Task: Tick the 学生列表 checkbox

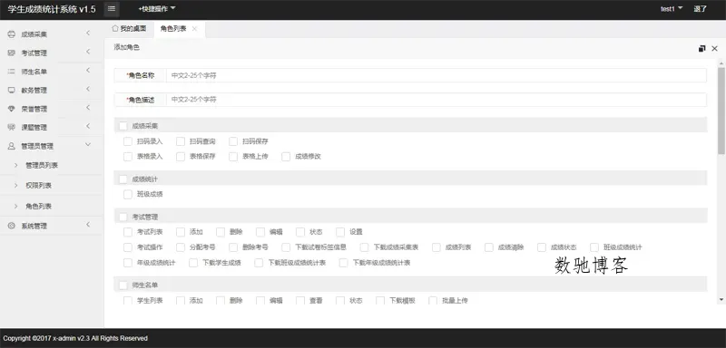Action: point(128,300)
